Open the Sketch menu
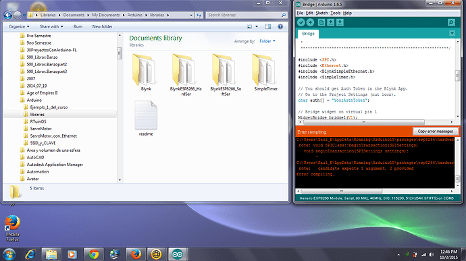466x261 pixels. pyautogui.click(x=321, y=13)
